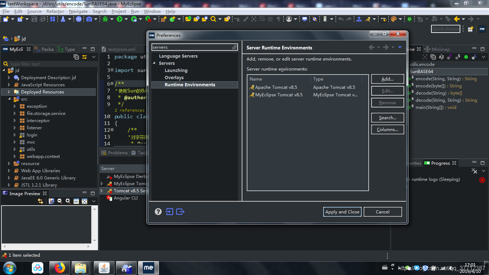Click the Windows Explorer folder taskbar icon
This screenshot has width=489, height=275.
(81, 267)
